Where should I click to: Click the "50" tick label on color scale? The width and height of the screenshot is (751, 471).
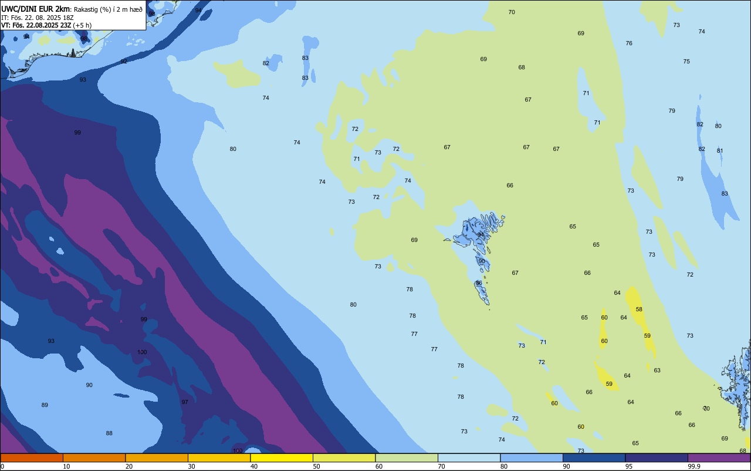tap(317, 466)
